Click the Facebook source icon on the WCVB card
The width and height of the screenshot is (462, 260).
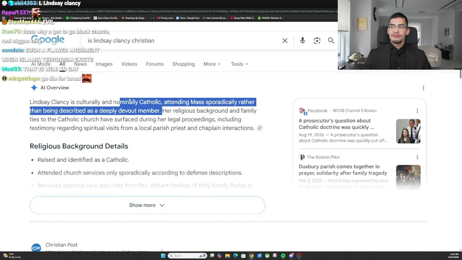click(302, 111)
